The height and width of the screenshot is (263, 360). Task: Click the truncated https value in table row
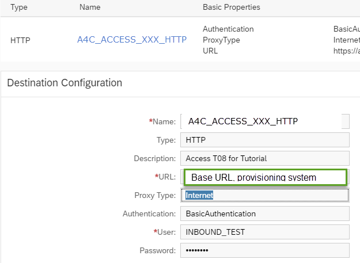pyautogui.click(x=347, y=51)
